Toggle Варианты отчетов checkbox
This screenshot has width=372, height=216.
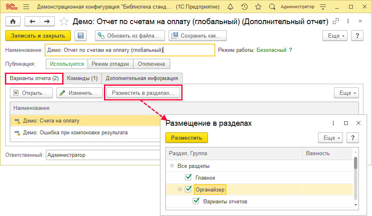(196, 201)
